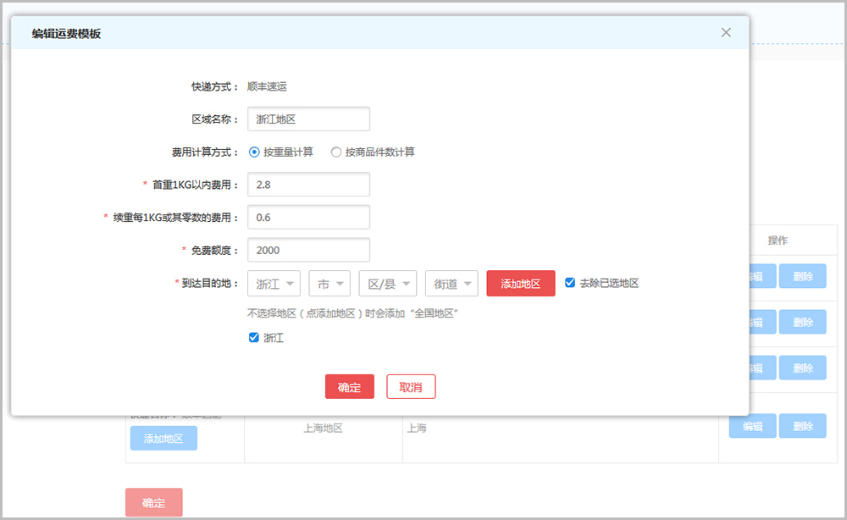Click 删除 in the 上海地区 row
The width and height of the screenshot is (847, 520).
pyautogui.click(x=802, y=426)
